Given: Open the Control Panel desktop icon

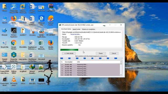Looking at the screenshot, I should click(x=4, y=57).
